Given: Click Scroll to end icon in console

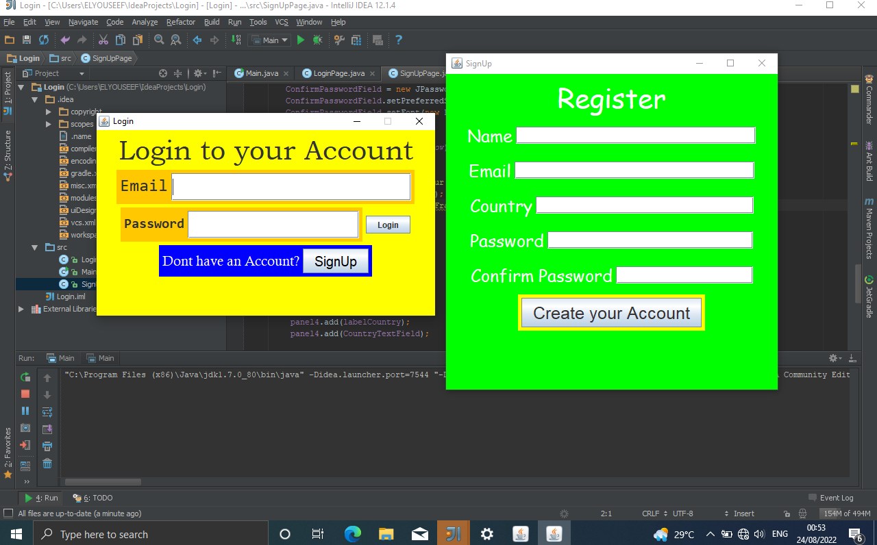Looking at the screenshot, I should click(47, 429).
